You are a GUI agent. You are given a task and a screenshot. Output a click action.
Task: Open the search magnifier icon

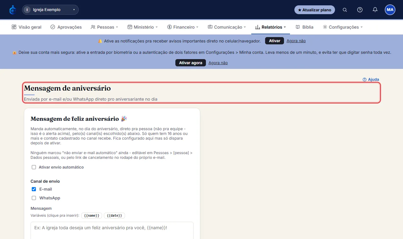pyautogui.click(x=345, y=10)
